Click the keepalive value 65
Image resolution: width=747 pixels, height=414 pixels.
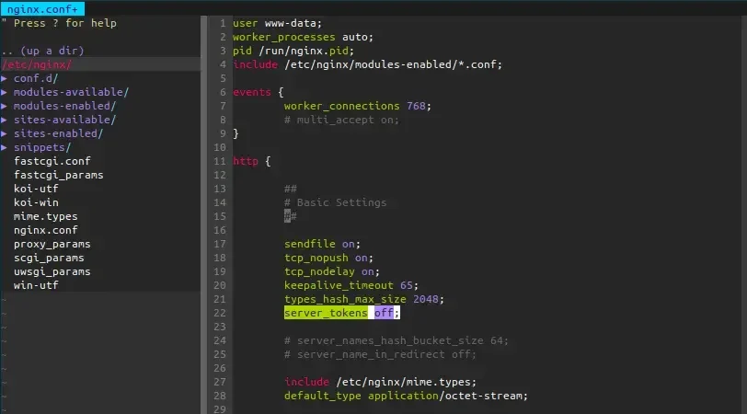click(x=407, y=285)
